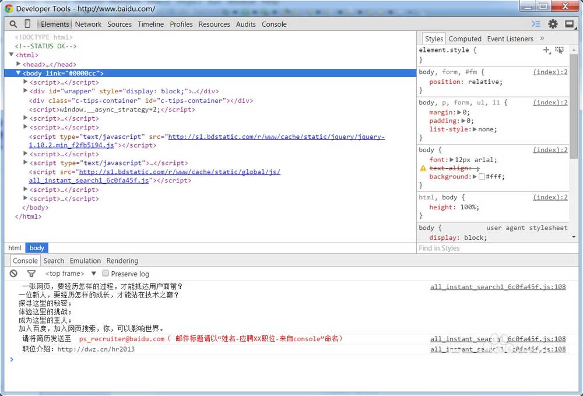Open first all_instant_search1 js:108 source link

point(498,287)
